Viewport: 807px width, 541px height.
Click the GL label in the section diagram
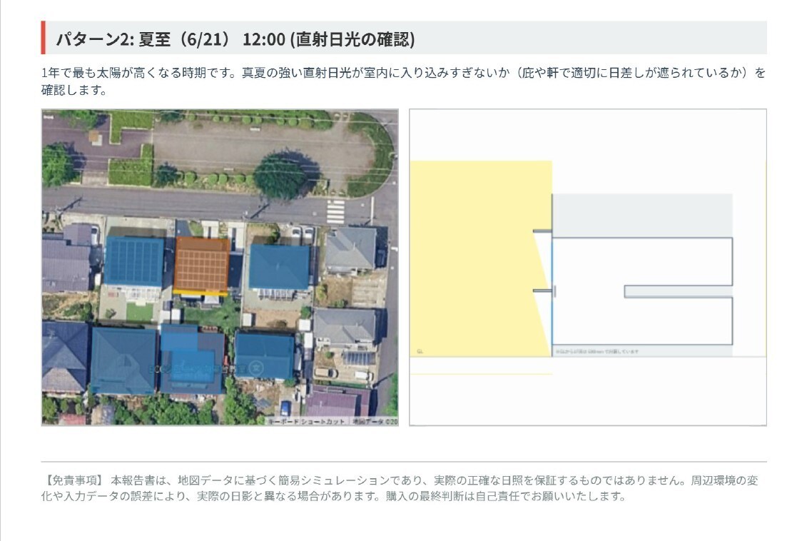(x=420, y=352)
